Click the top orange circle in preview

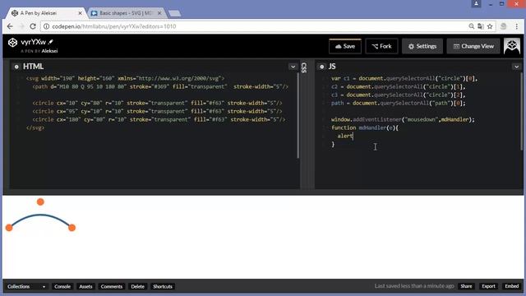click(x=40, y=201)
